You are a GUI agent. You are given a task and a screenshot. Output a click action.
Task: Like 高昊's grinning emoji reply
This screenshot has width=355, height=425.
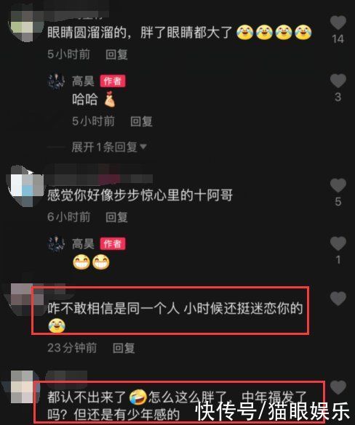[x=338, y=243]
